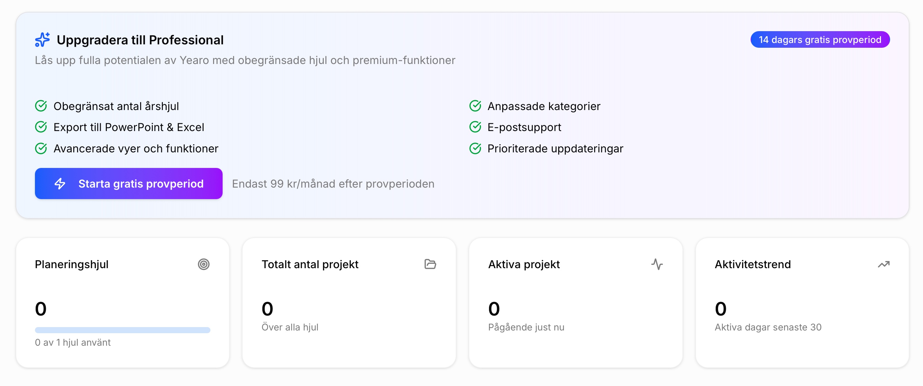The height and width of the screenshot is (386, 923).
Task: Open the Planeringshjul stats card title
Action: tap(72, 264)
